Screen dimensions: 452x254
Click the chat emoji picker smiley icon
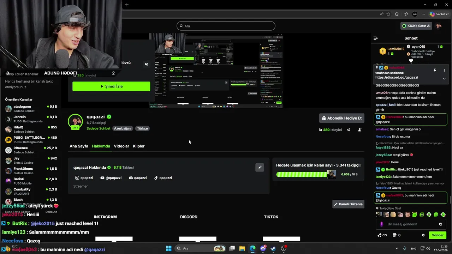[441, 224]
